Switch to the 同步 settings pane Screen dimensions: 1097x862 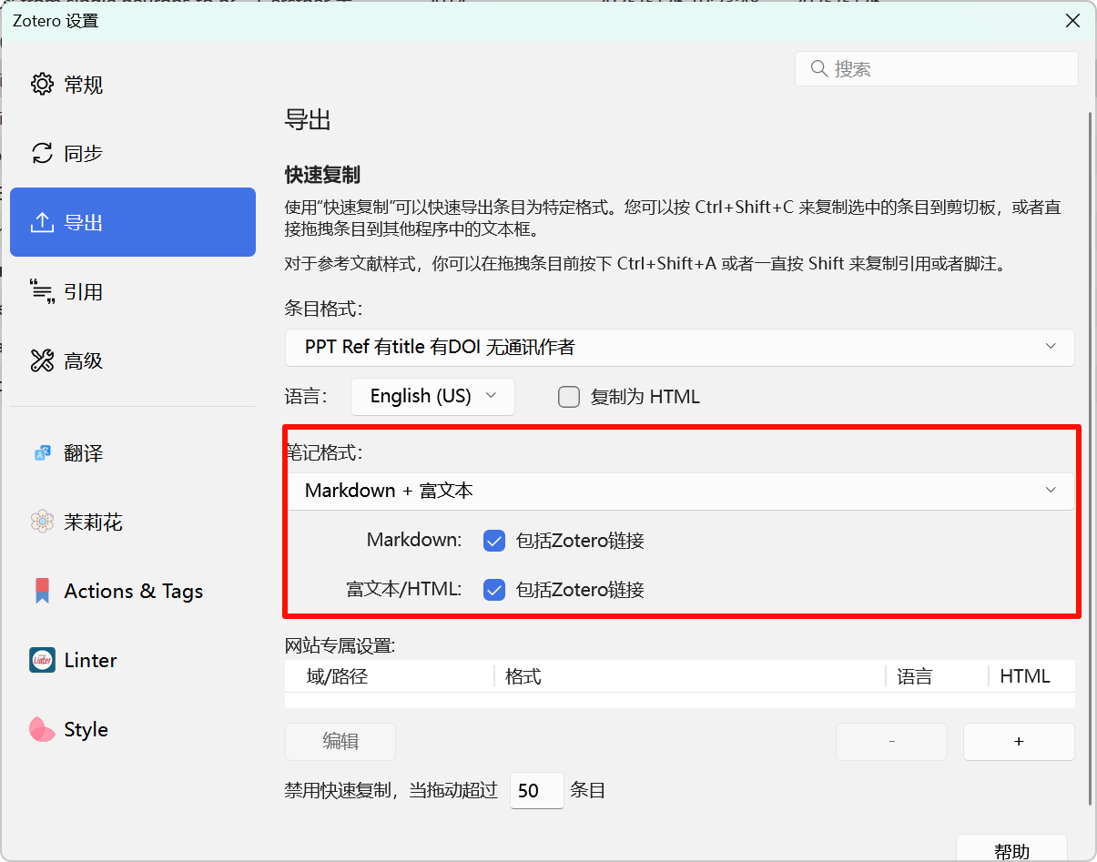click(x=133, y=153)
